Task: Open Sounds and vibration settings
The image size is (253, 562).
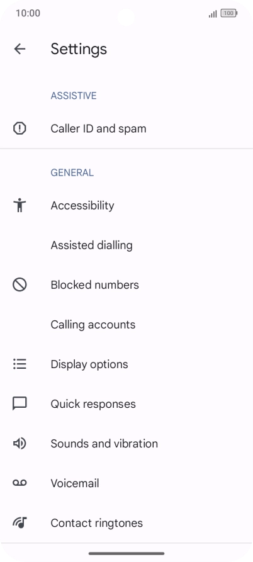Action: (126, 444)
